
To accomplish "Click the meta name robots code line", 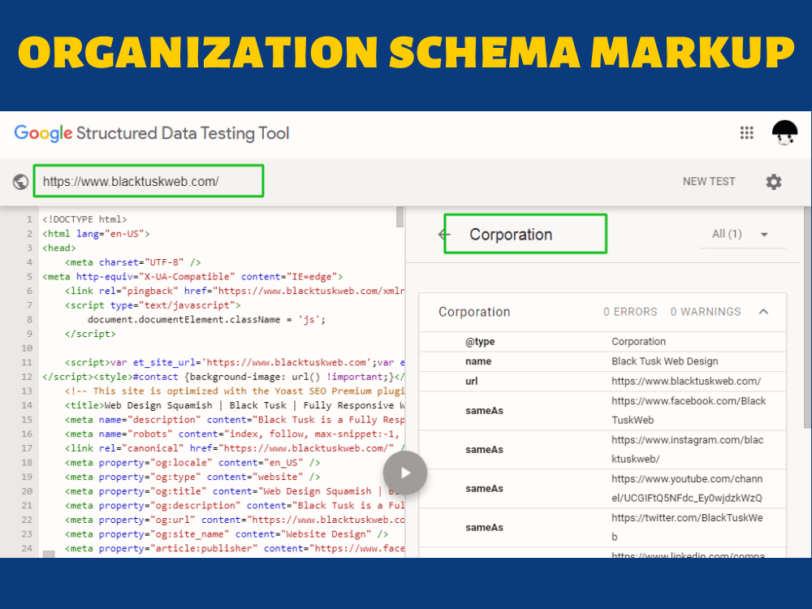I will click(x=232, y=434).
